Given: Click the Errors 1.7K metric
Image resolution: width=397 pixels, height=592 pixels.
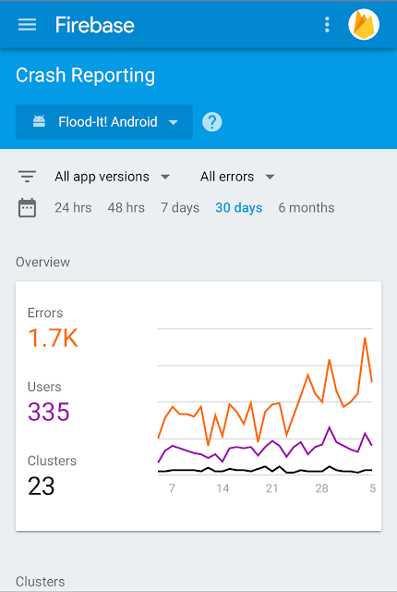Looking at the screenshot, I should pyautogui.click(x=54, y=328).
